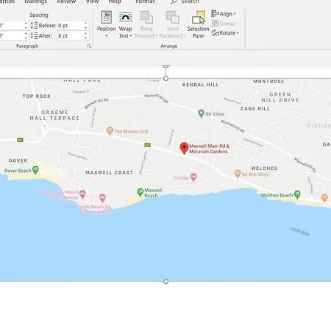Click the Group objects icon

click(215, 23)
